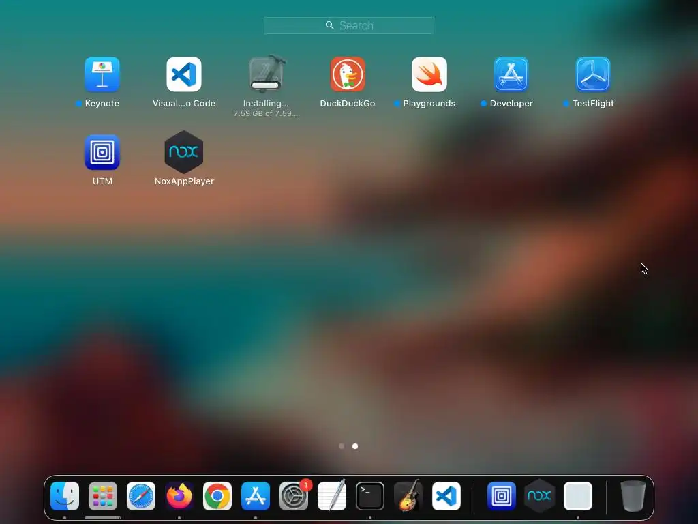Click the Launchpad icon in the Dock
The height and width of the screenshot is (524, 698).
103,496
